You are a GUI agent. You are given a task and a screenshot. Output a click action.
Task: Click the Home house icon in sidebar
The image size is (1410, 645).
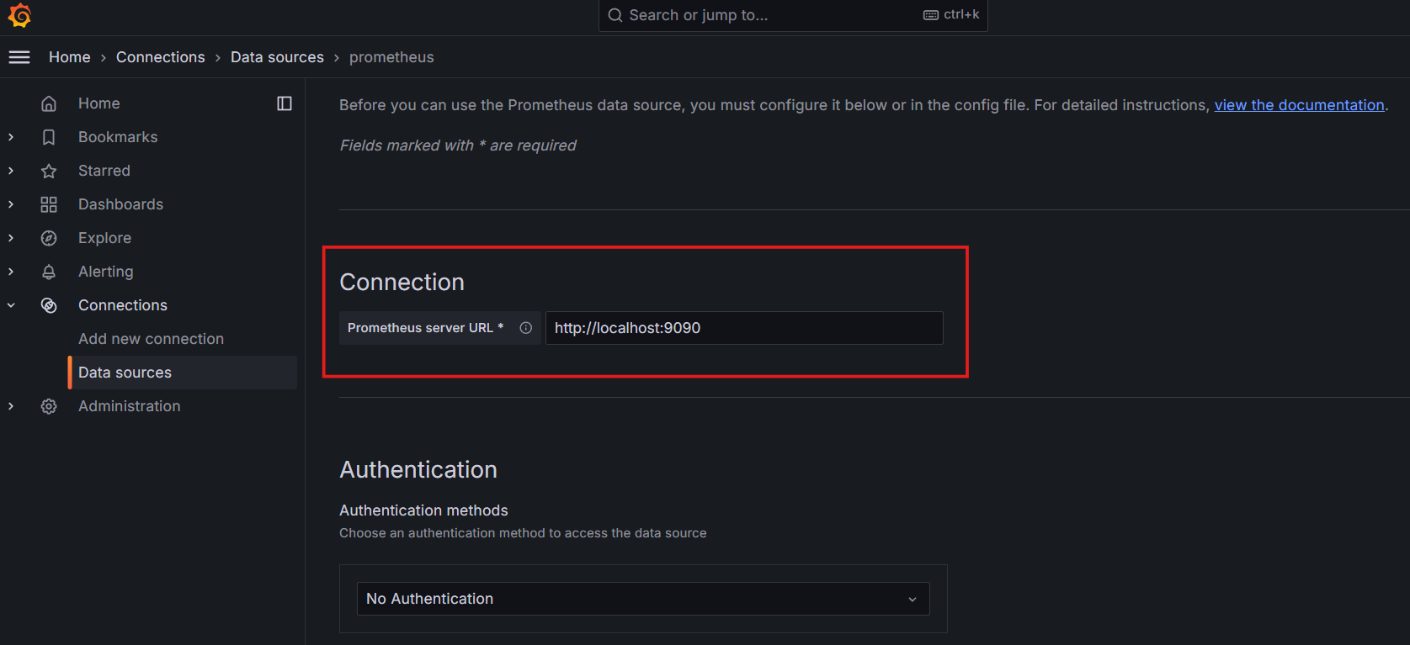click(x=49, y=103)
